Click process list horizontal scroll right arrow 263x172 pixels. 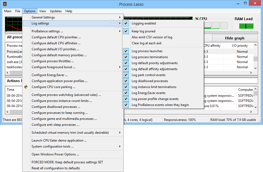(251, 73)
